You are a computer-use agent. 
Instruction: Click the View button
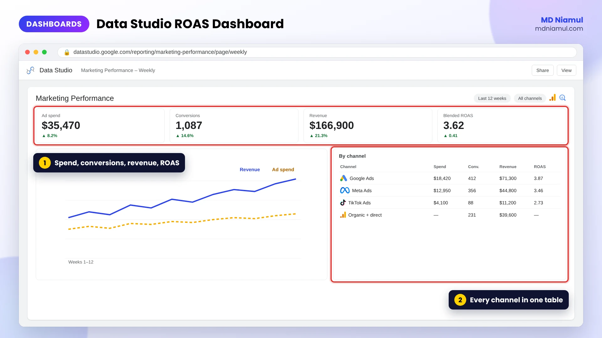click(566, 70)
